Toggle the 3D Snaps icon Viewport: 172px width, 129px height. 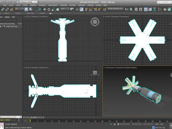pos(86,9)
